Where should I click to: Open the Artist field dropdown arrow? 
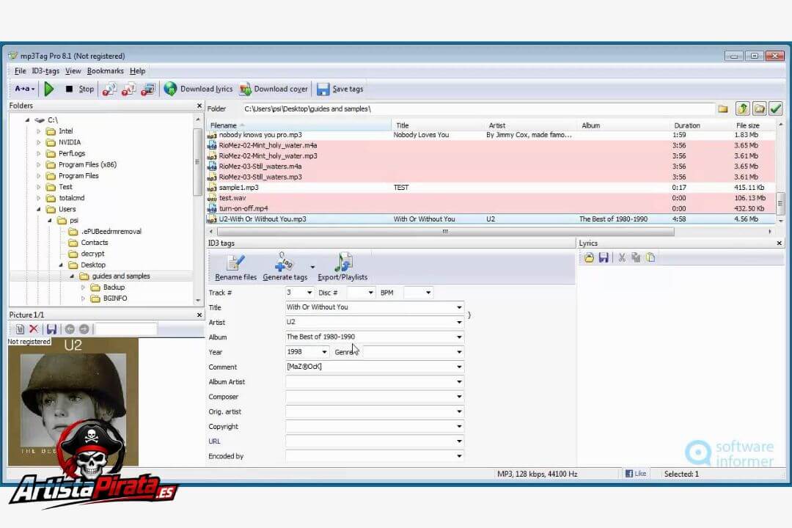(459, 322)
